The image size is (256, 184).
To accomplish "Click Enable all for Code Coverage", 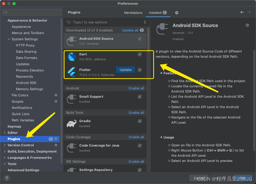I will (x=136, y=137).
